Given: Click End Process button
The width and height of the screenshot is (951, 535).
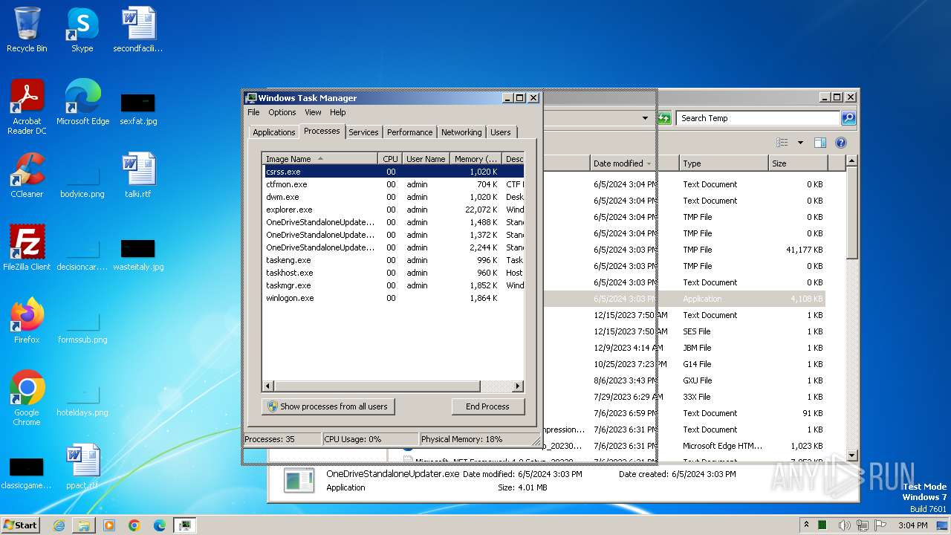Looking at the screenshot, I should click(487, 406).
